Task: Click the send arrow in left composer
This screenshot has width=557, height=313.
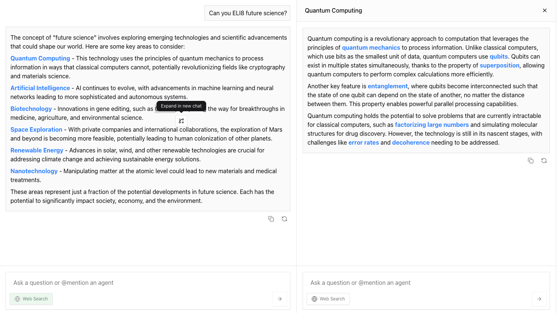Action: pos(279,299)
